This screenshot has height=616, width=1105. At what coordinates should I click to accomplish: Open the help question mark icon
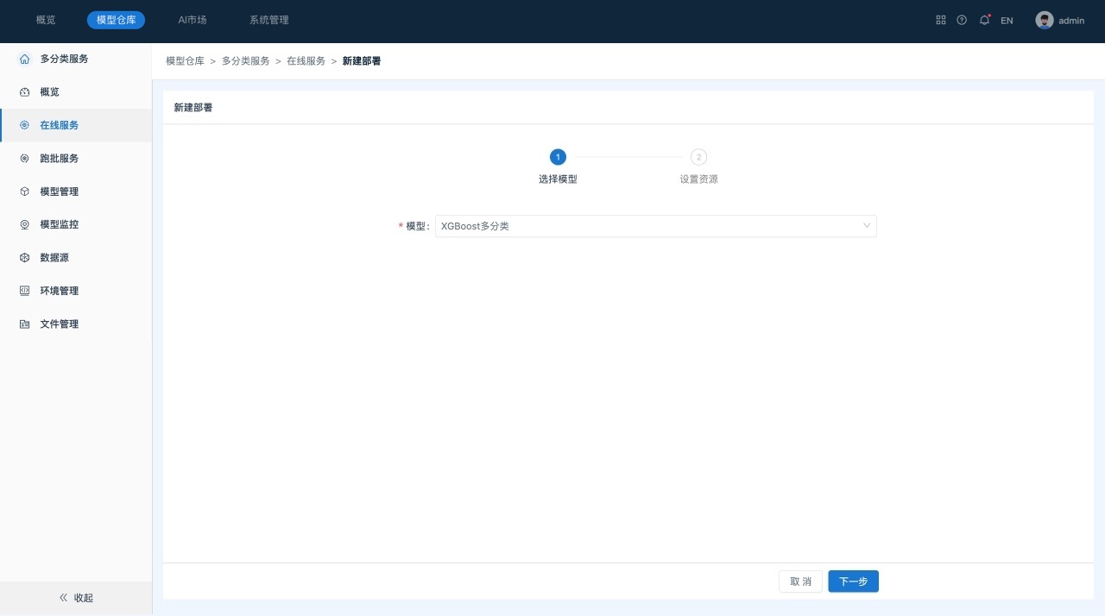point(962,20)
